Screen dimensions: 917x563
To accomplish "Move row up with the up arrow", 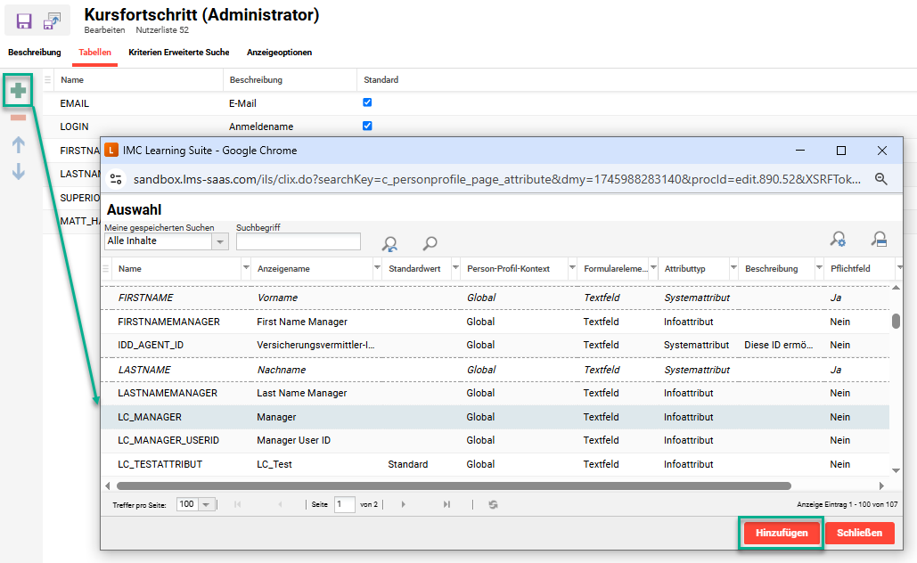I will tap(18, 144).
